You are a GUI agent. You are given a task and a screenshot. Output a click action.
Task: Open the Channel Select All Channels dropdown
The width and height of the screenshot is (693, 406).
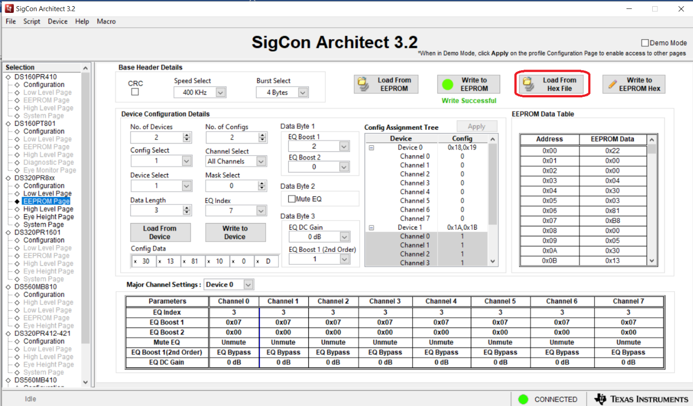[261, 161]
